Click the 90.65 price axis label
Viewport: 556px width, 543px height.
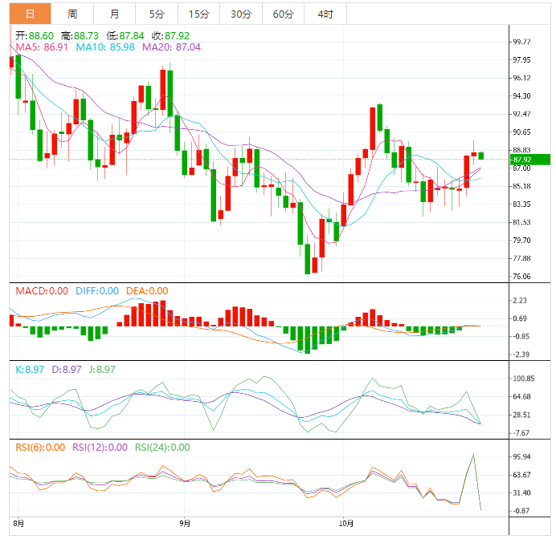[x=521, y=132]
